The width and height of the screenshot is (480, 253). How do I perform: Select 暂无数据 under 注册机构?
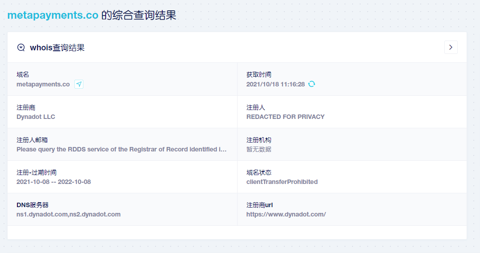[258, 149]
